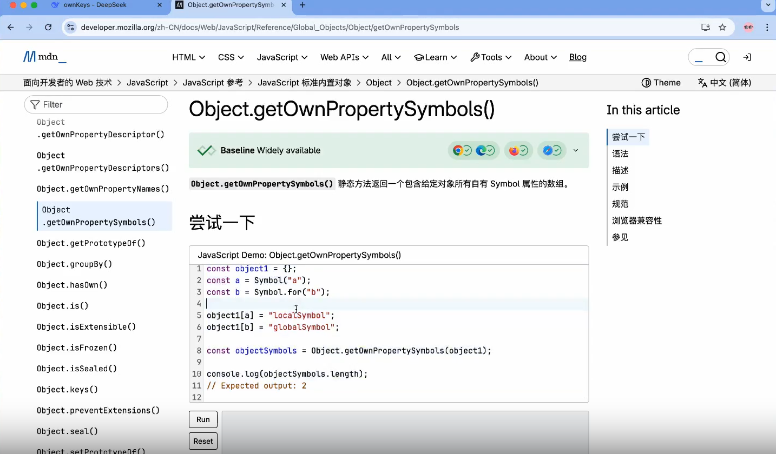Click the Baseline checkmark icon

[206, 151]
